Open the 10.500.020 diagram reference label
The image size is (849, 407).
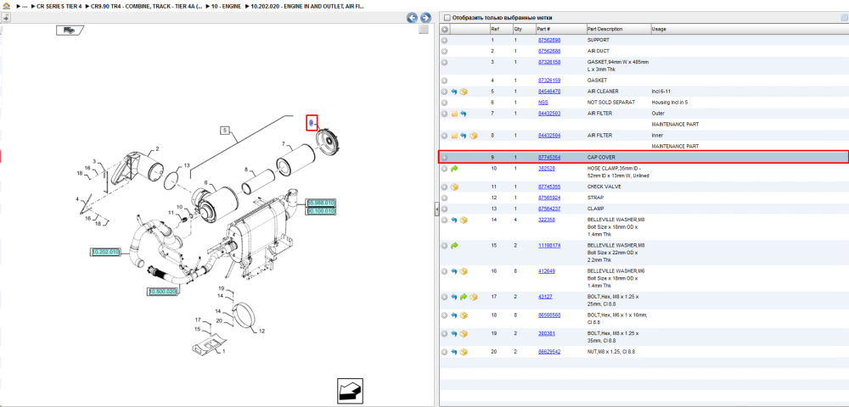[x=163, y=292]
